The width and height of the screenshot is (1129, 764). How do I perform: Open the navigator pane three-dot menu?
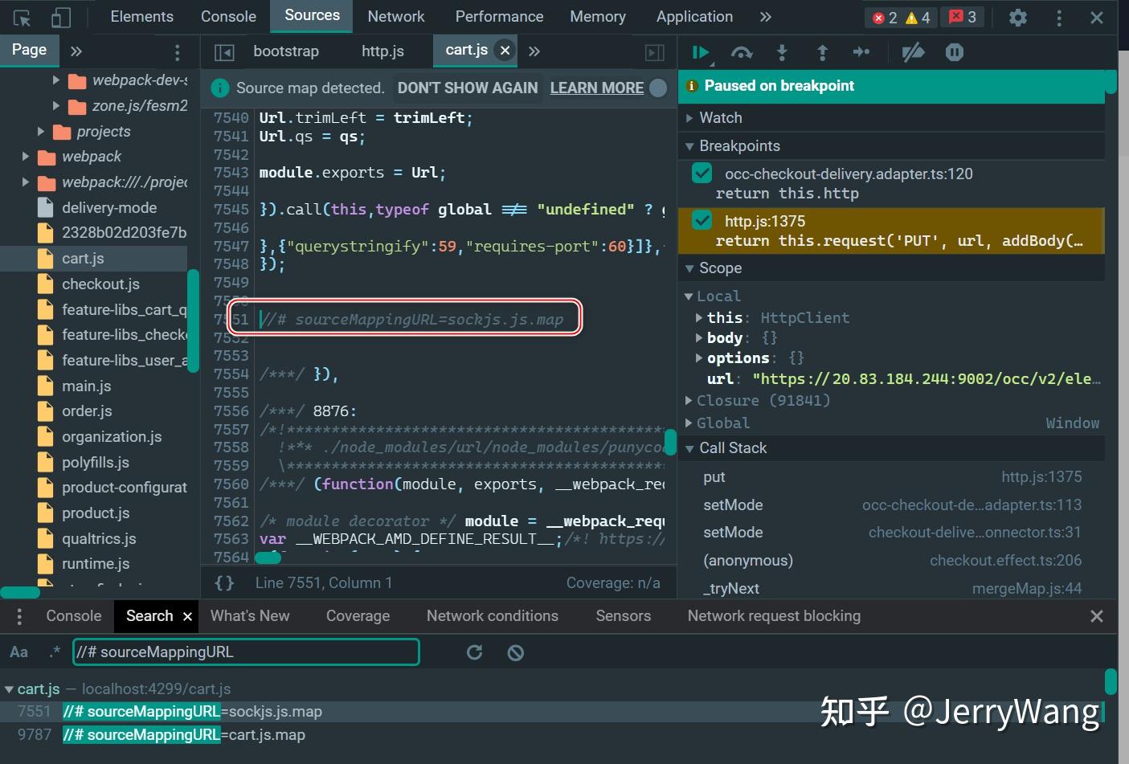click(x=177, y=53)
